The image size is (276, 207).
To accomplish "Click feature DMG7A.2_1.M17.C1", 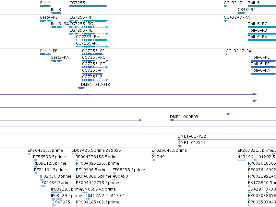I will [x=89, y=199].
